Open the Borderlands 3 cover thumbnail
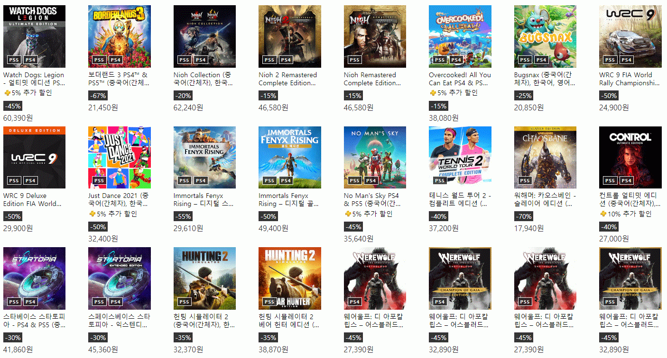Image resolution: width=667 pixels, height=358 pixels. click(120, 36)
